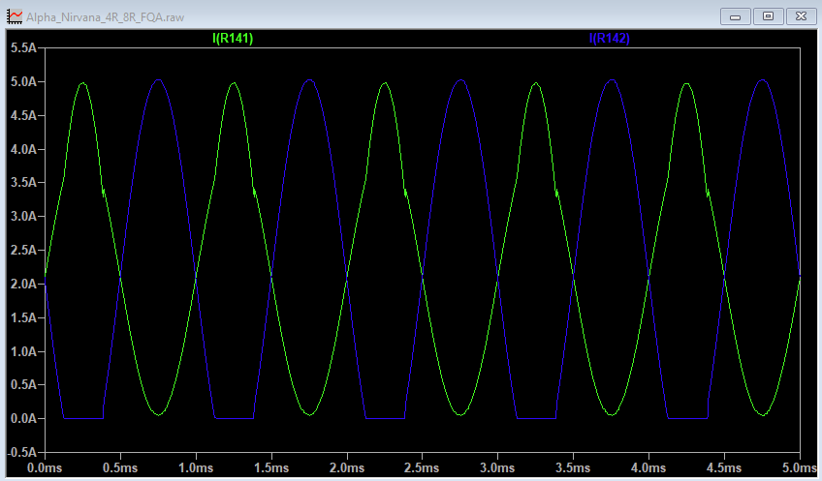Viewport: 822px width, 481px height.
Task: Click the 3.5ms time axis label
Action: 573,467
